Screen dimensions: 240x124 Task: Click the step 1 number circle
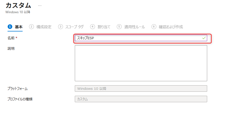[x=10, y=27]
